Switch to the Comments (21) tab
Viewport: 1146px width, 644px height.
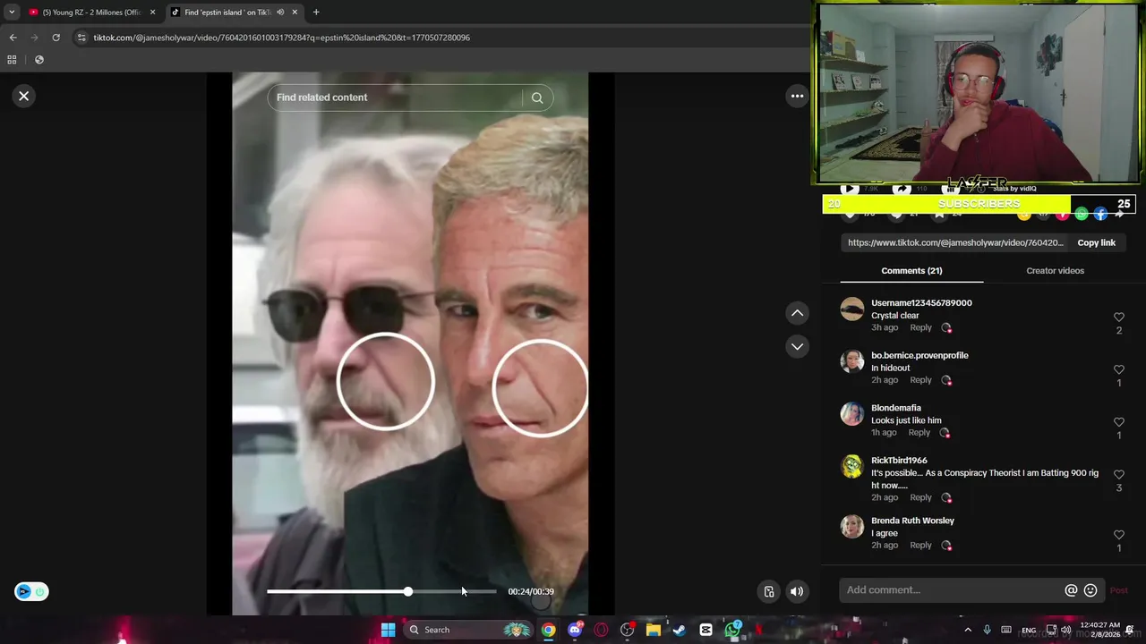point(911,271)
